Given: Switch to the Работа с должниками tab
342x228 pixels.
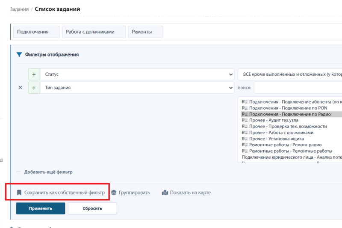Looking at the screenshot, I should coord(94,32).
